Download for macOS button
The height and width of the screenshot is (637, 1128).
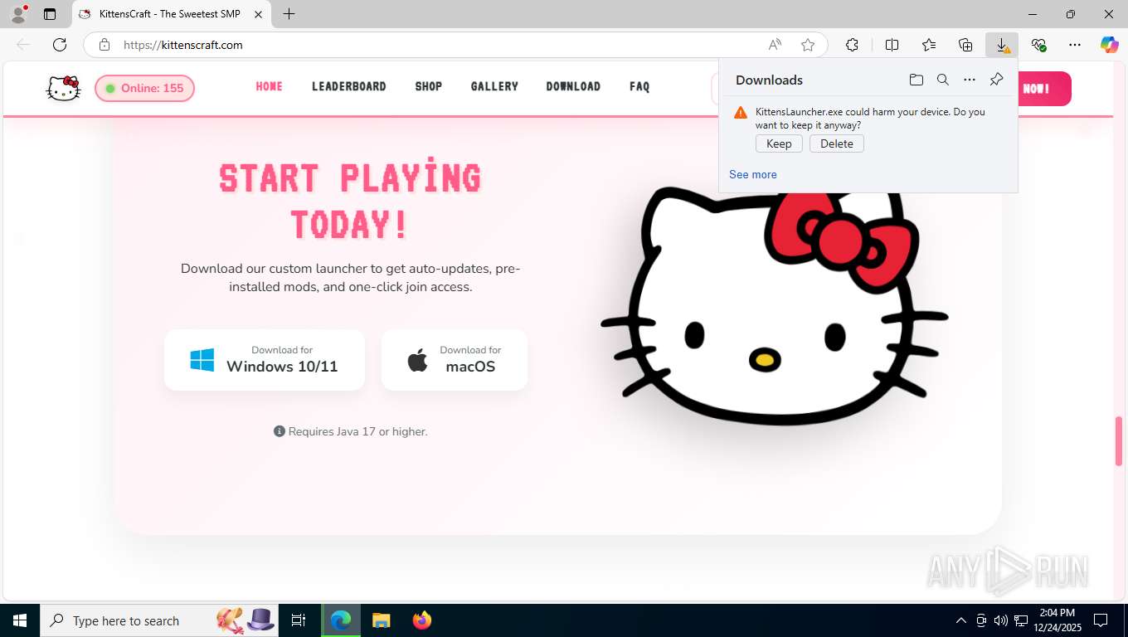click(x=455, y=360)
